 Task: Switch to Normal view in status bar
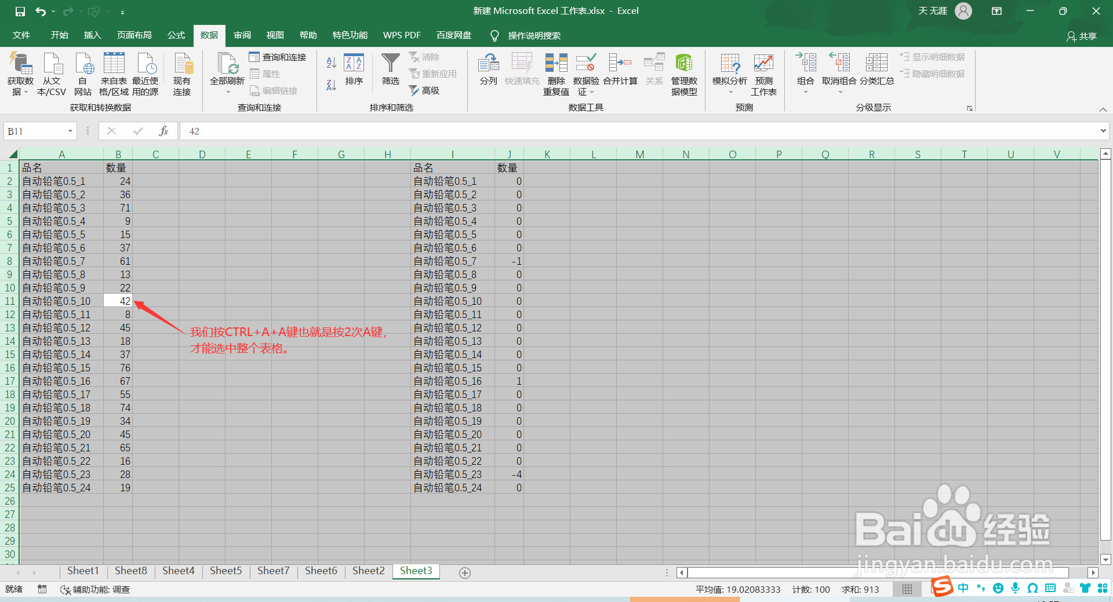(907, 589)
